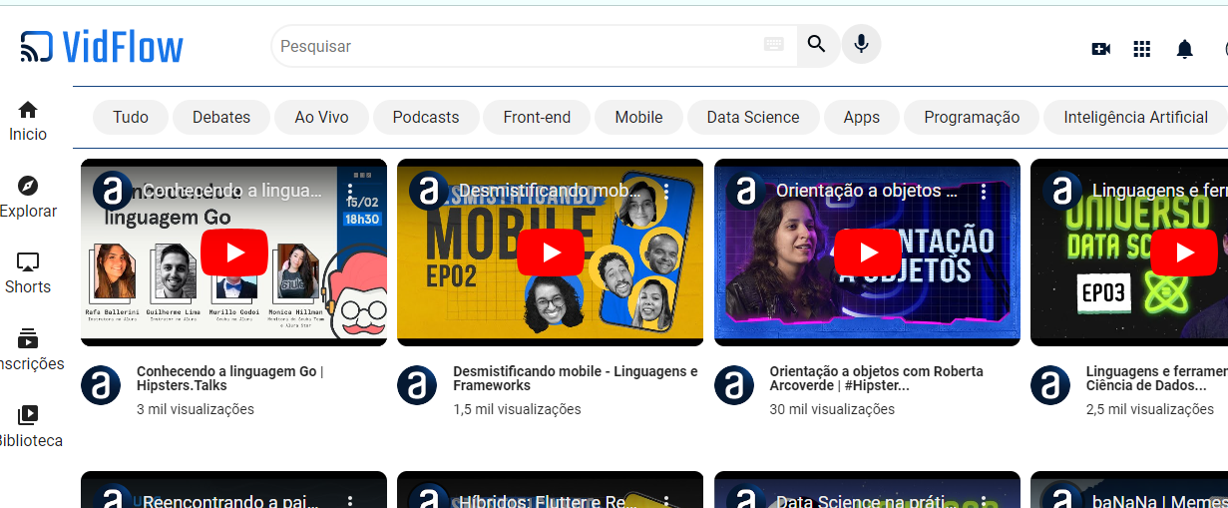Open options menu on Orientação a objetos thumbnail
1228x508 pixels.
(984, 190)
